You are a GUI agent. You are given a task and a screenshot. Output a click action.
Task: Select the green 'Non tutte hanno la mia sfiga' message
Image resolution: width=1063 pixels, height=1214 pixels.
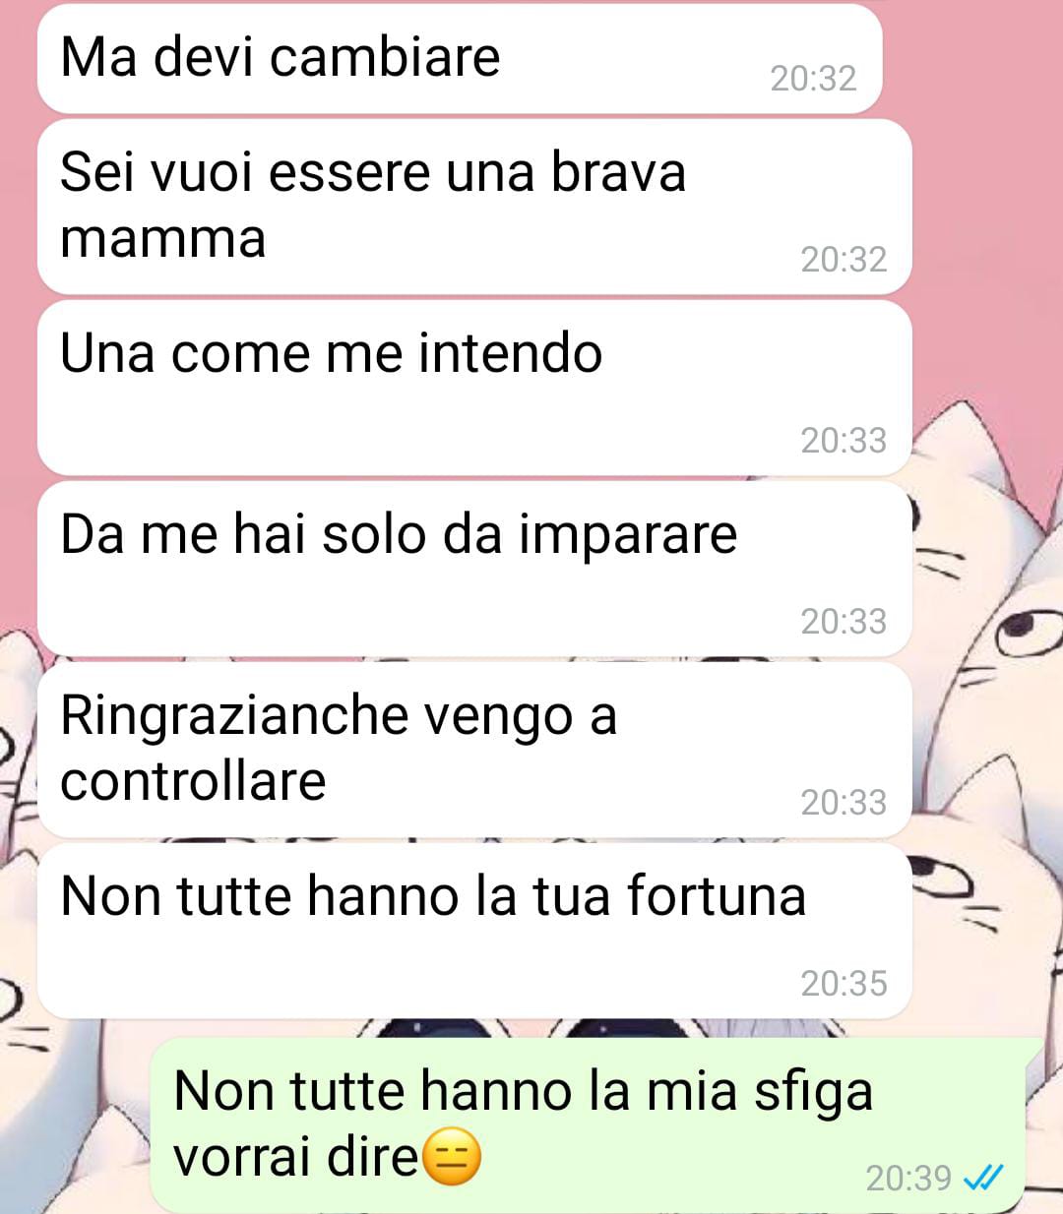588,1124
